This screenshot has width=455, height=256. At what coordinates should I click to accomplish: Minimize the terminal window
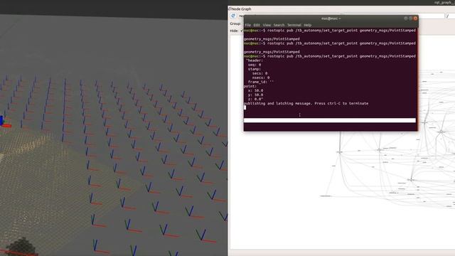coord(406,18)
